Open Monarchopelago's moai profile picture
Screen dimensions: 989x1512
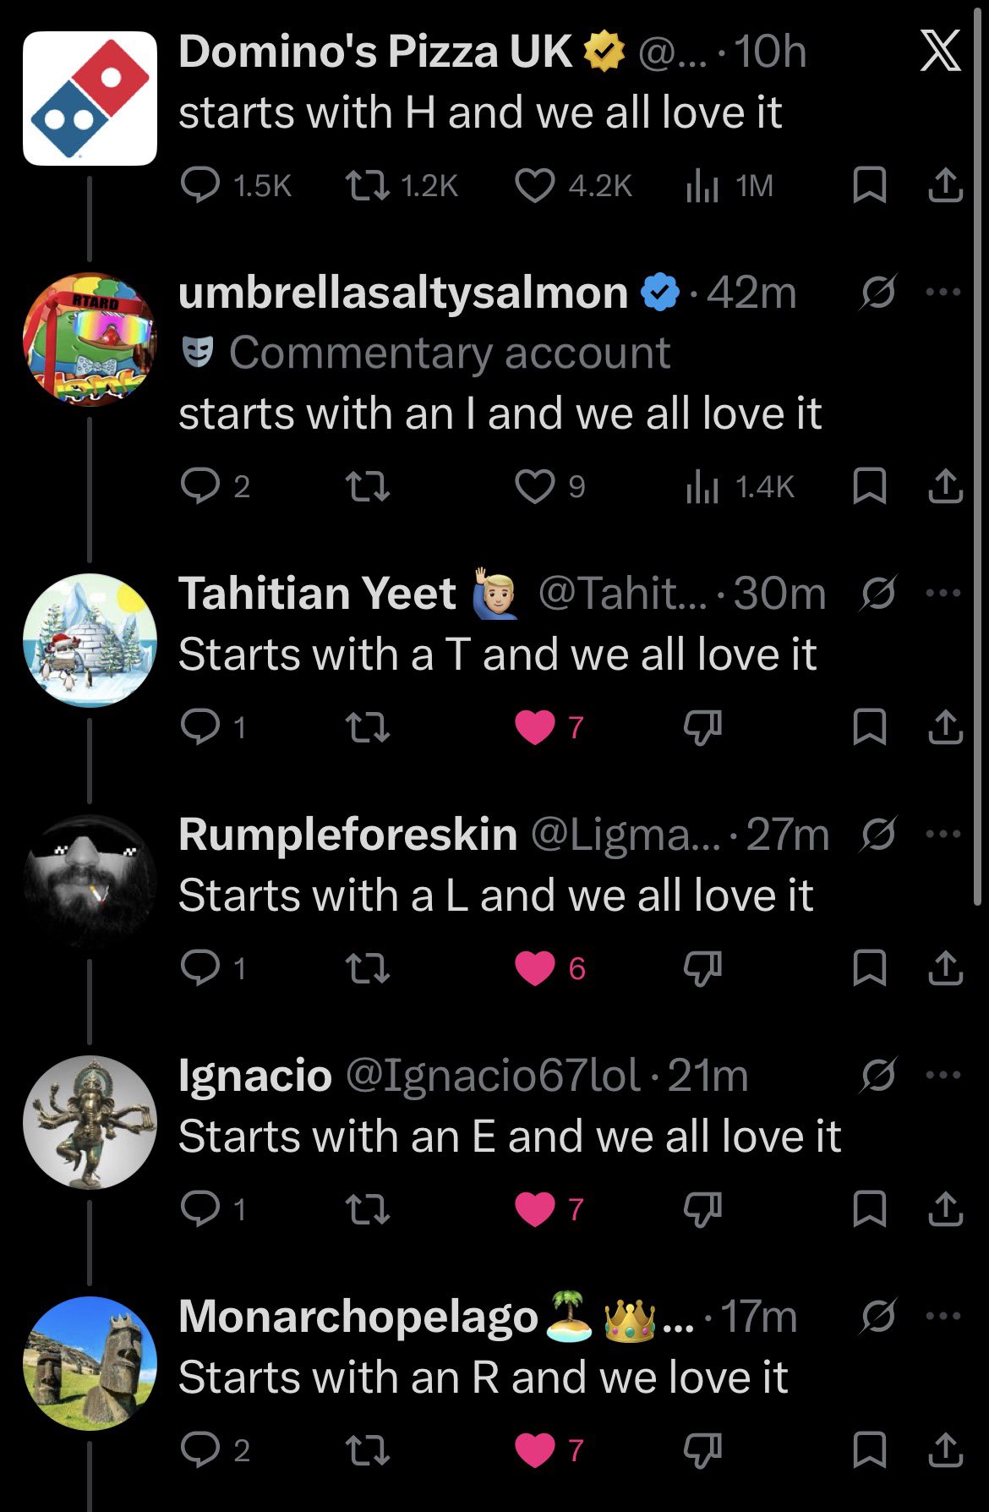(90, 1362)
